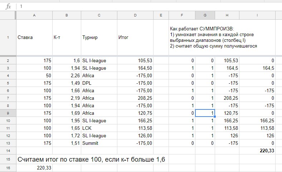Click cell with coefficient 1,49
This screenshot has height=172, width=282.
point(67,83)
